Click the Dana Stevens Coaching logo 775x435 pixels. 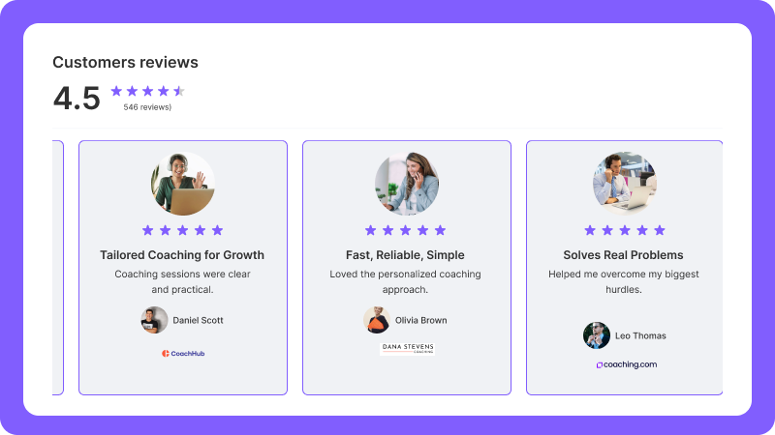(x=407, y=348)
